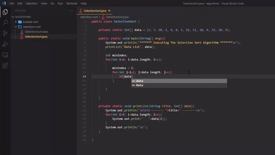This screenshot has height=155, width=275.
Task: Click 'main' method name on line 5
Action: pos(134,38)
